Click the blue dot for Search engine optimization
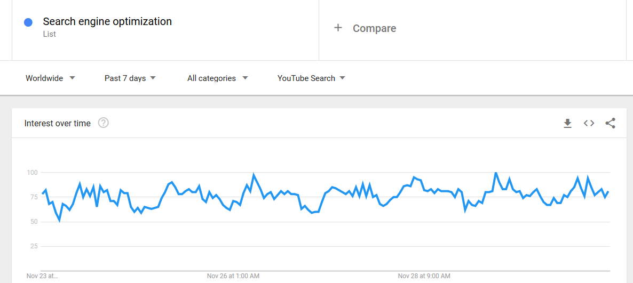The width and height of the screenshot is (633, 283). [28, 22]
